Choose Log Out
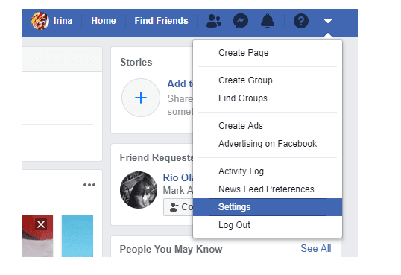The image size is (401, 275). (268, 225)
